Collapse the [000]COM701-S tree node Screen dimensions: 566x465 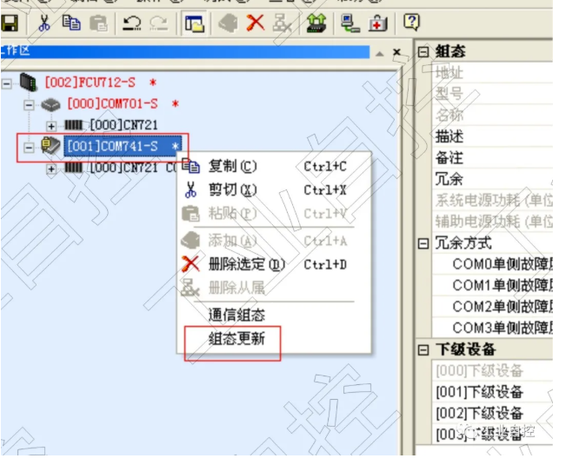click(30, 104)
